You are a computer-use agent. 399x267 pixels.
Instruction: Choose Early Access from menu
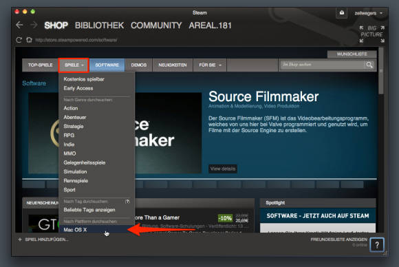tap(78, 88)
